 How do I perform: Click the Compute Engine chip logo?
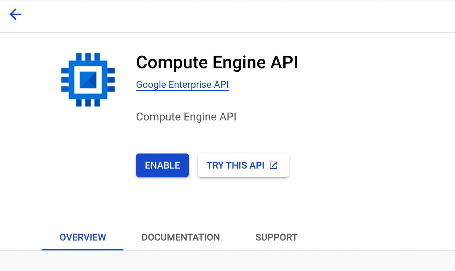(x=88, y=80)
